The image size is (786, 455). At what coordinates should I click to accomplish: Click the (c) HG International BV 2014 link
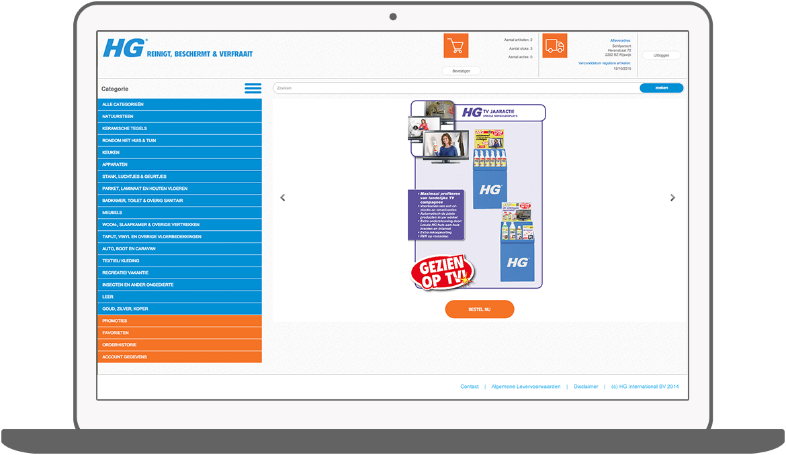pyautogui.click(x=645, y=387)
